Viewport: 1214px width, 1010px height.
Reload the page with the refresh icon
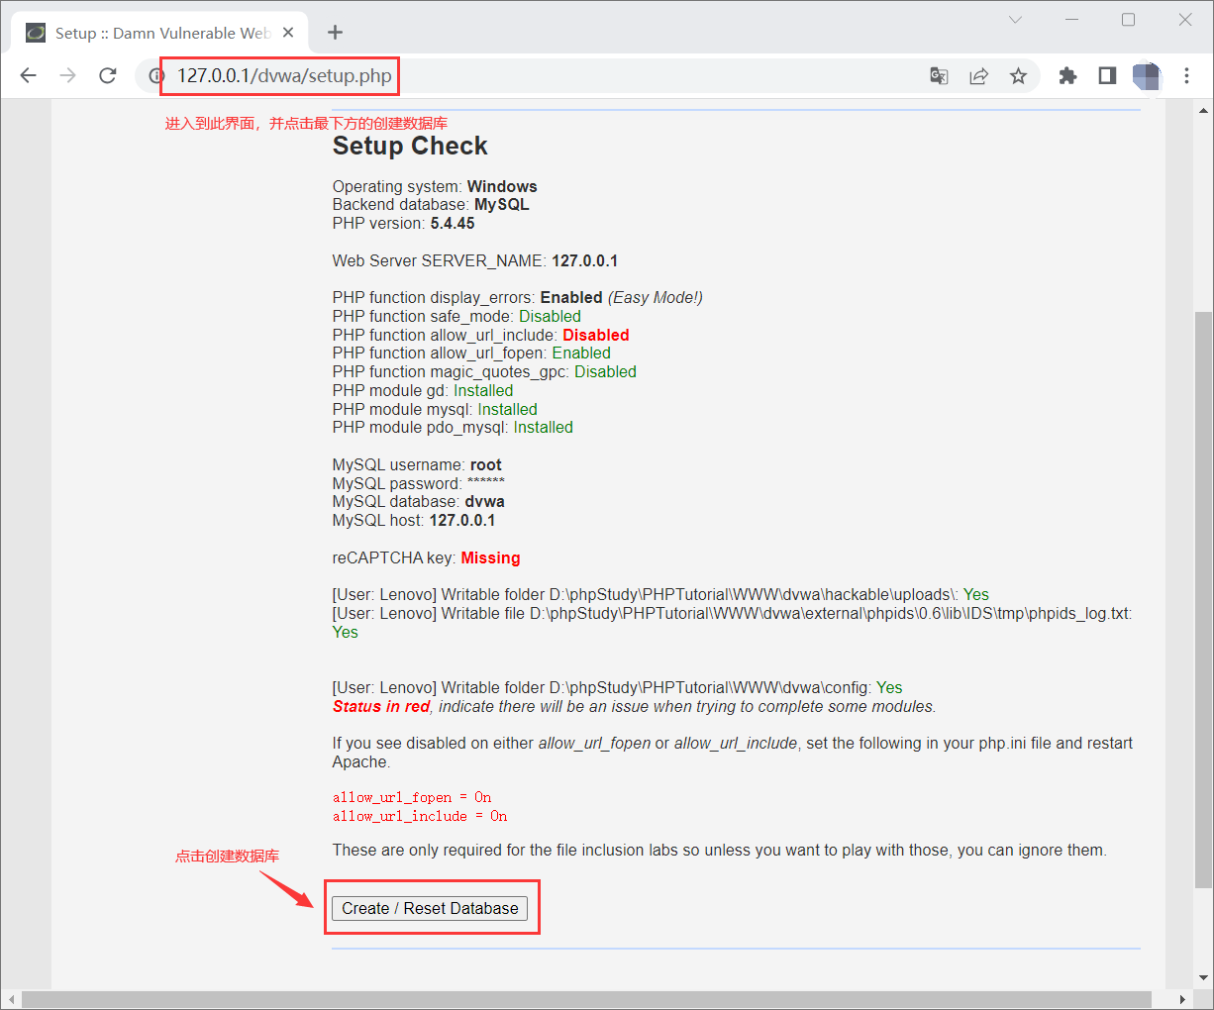108,76
